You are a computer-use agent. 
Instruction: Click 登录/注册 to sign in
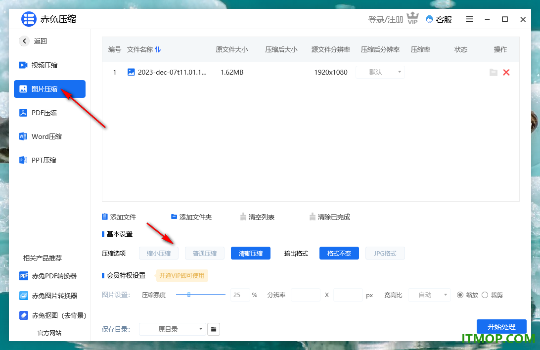(x=385, y=20)
